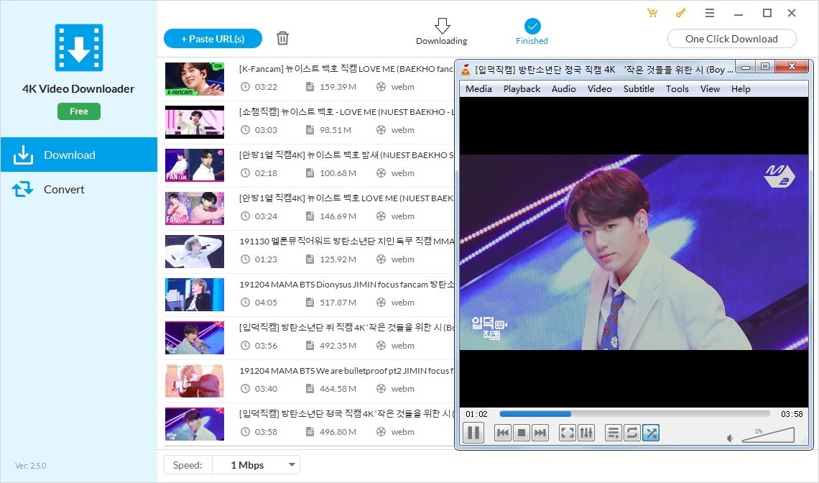The height and width of the screenshot is (483, 819).
Task: Click the version label Ver: 2.5.0
Action: pyautogui.click(x=30, y=466)
